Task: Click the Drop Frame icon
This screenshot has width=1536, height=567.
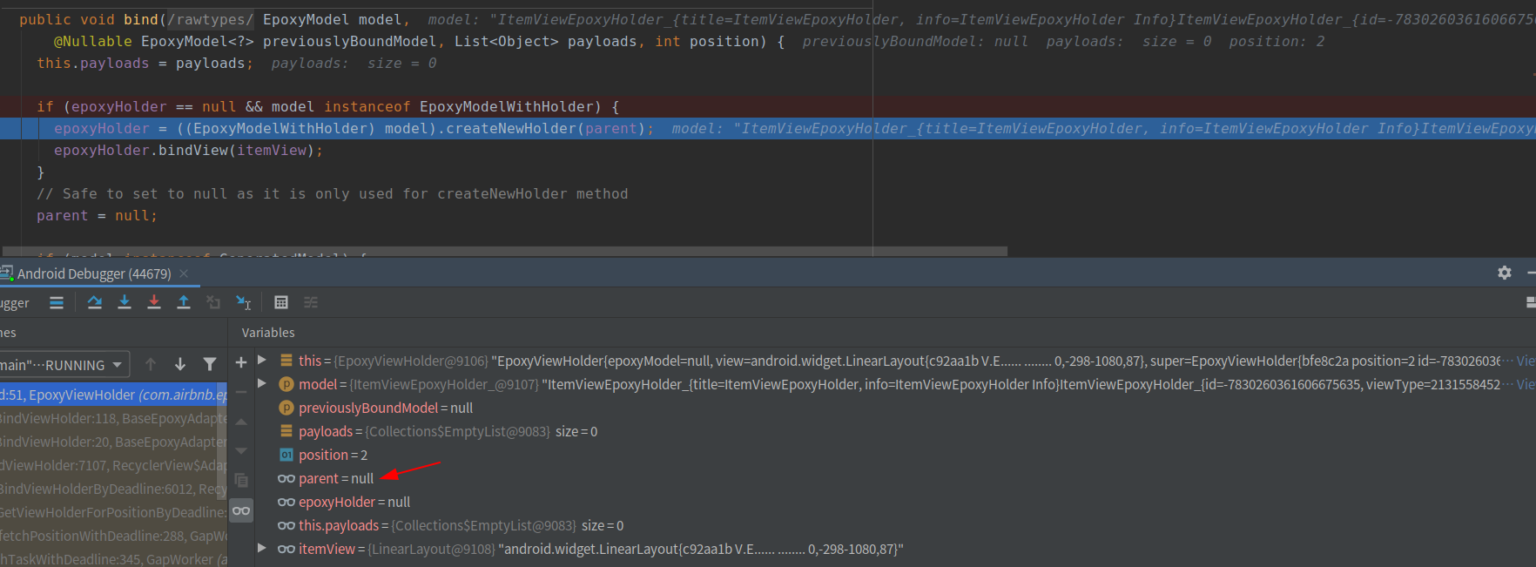Action: tap(213, 302)
